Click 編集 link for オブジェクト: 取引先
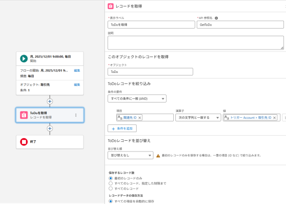 pos(77,85)
